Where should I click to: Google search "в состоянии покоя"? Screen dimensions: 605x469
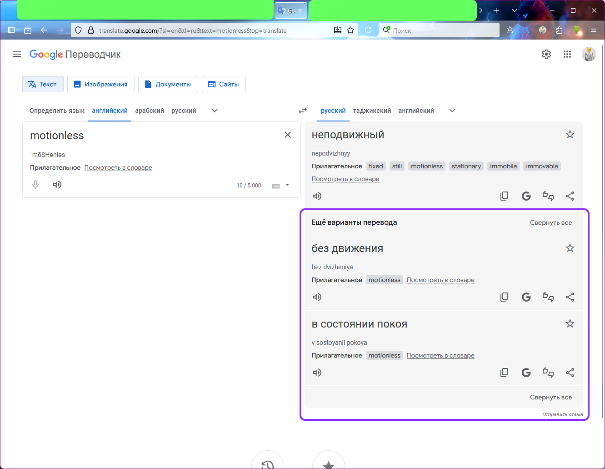[526, 373]
